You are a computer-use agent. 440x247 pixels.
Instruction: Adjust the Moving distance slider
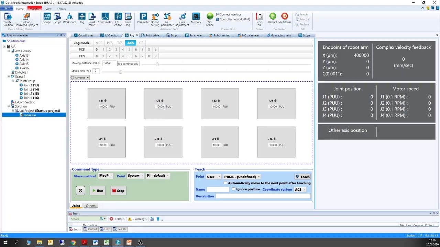(x=157, y=64)
